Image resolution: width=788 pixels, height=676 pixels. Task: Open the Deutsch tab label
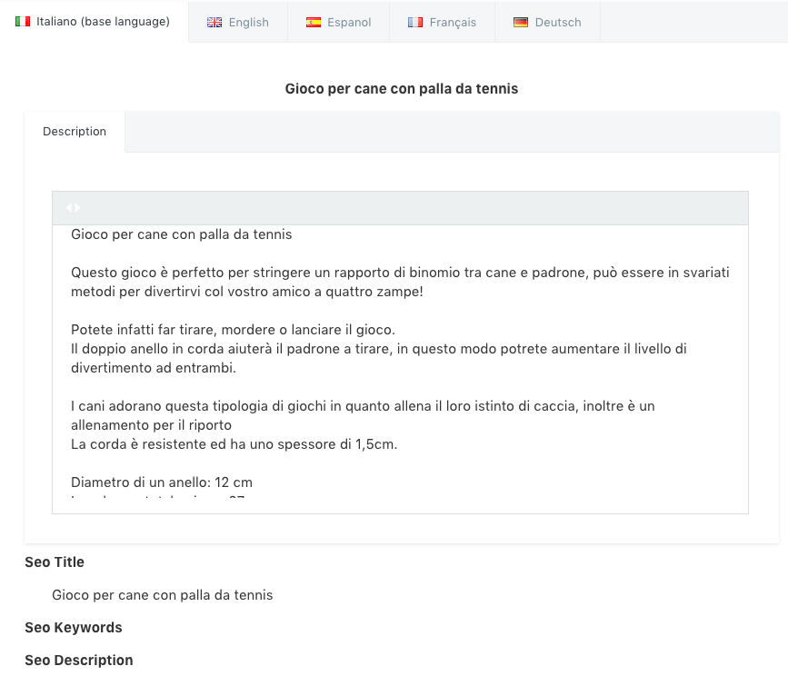(x=557, y=23)
